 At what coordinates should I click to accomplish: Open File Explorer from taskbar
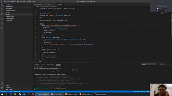[x=15, y=94]
